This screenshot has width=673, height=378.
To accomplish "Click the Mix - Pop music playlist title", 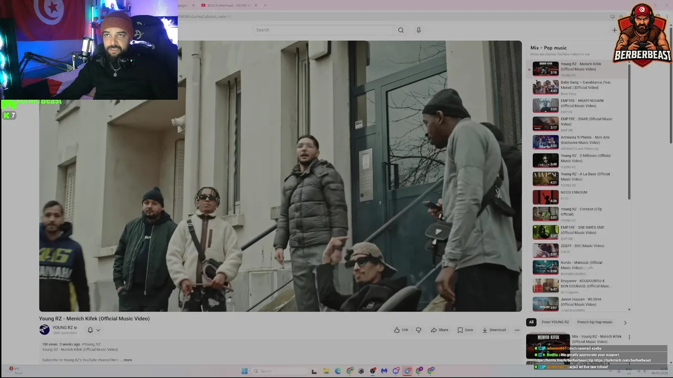I will pyautogui.click(x=548, y=48).
